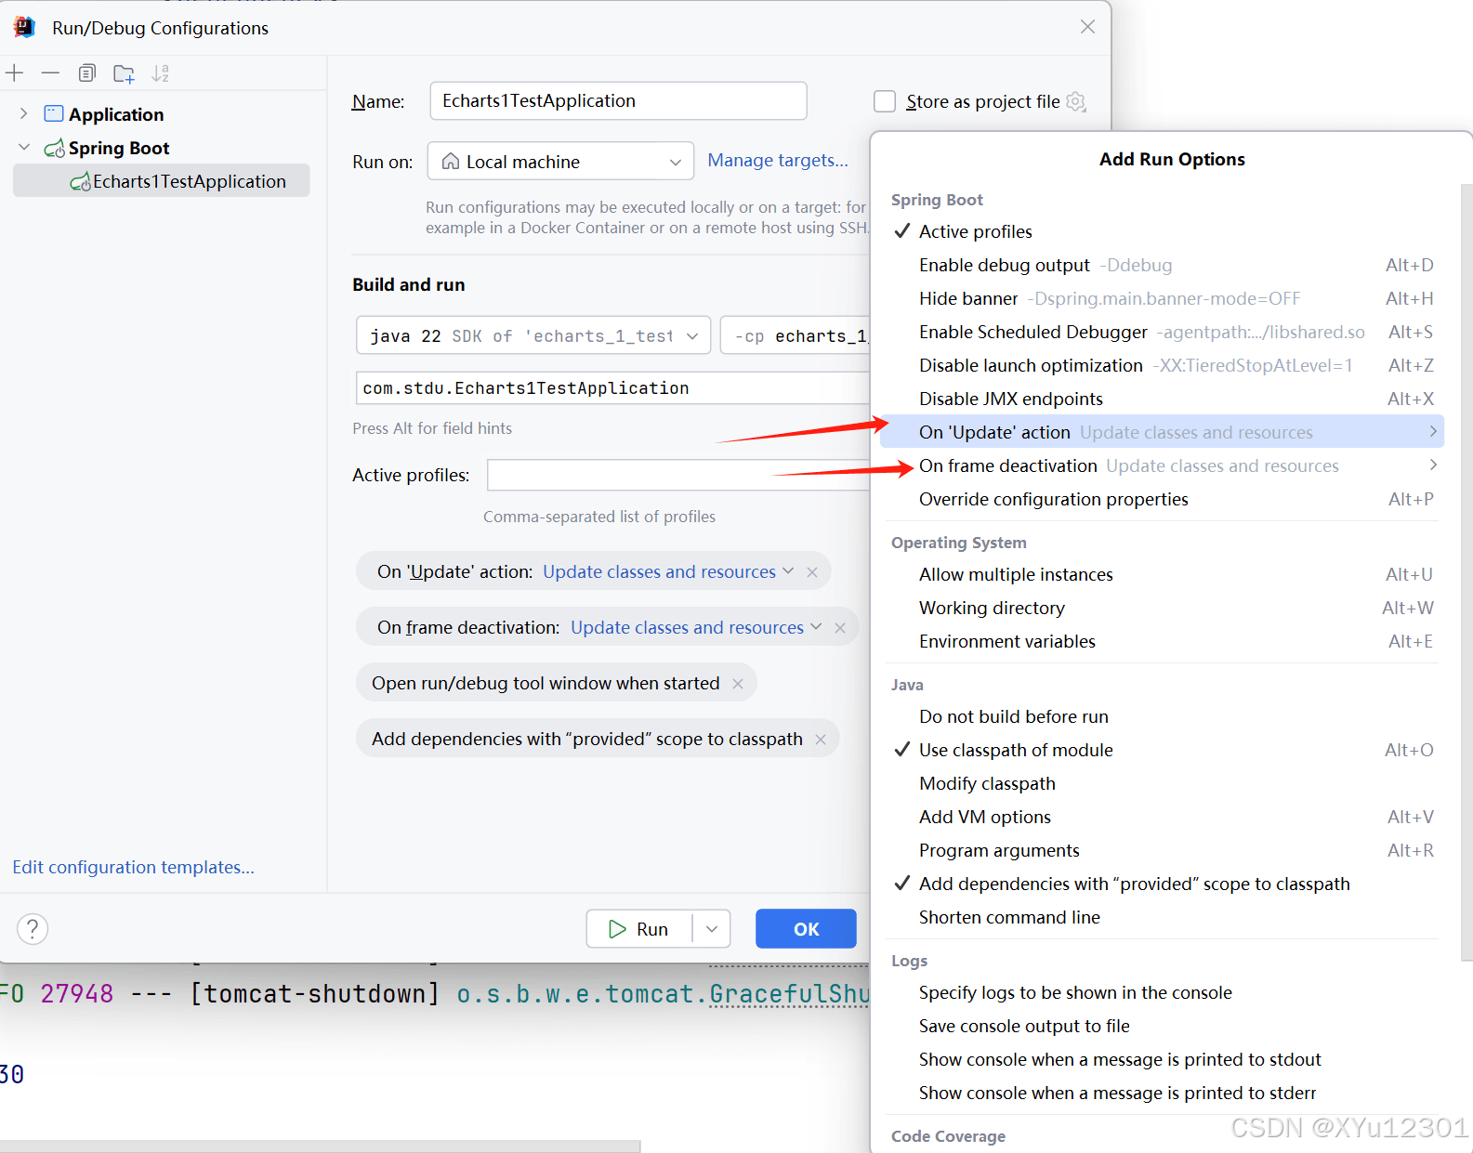Image resolution: width=1473 pixels, height=1153 pixels.
Task: Click the console horizontal scrollbar
Action: 320,1146
